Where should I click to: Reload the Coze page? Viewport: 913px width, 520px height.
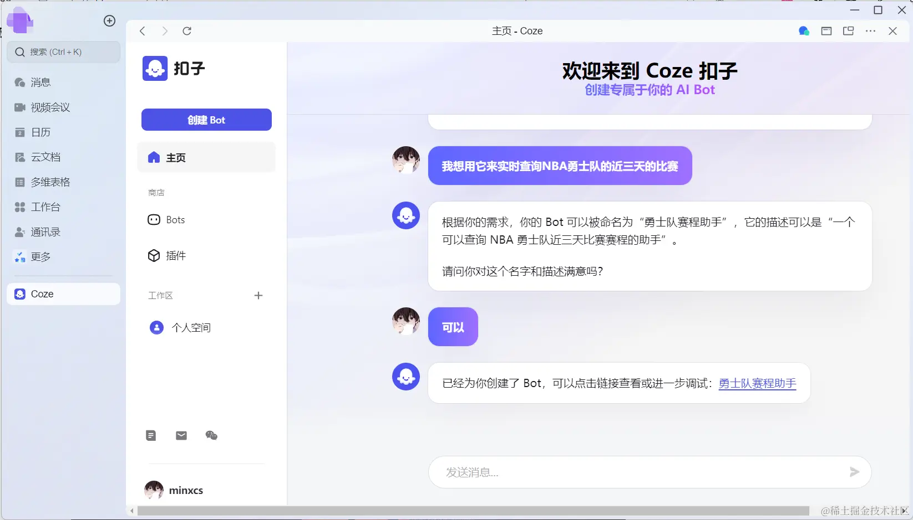[x=187, y=31]
